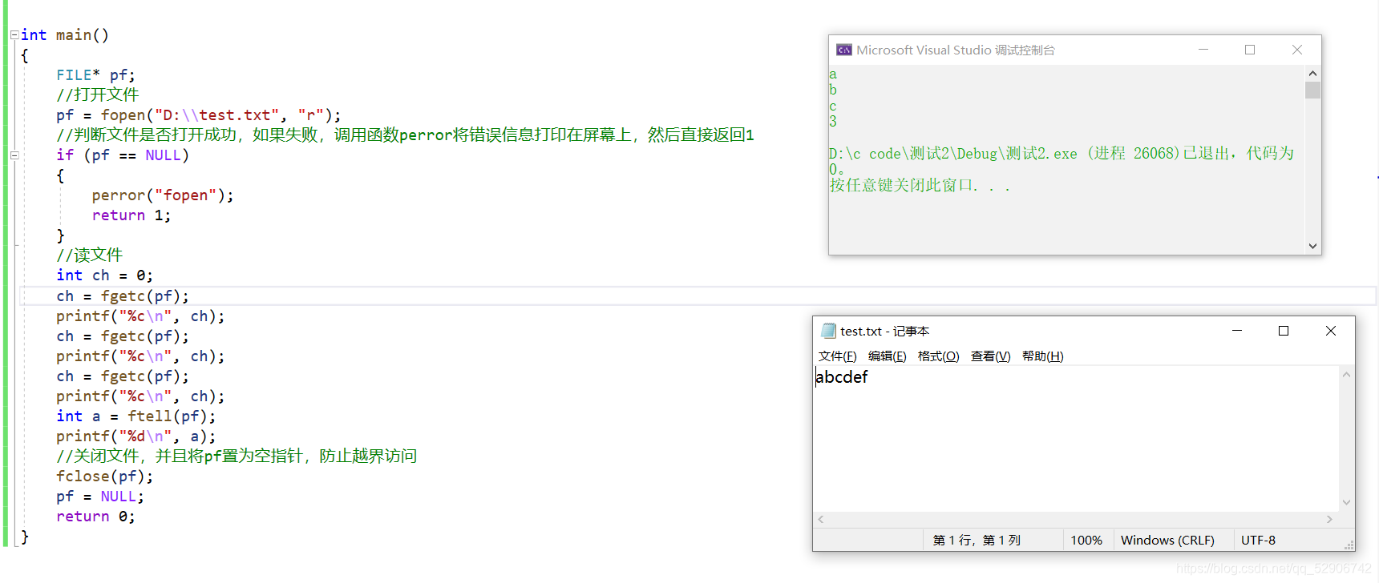Screen dimensions: 1379x583
Task: Click the //打开文件 comment line
Action: (x=98, y=94)
